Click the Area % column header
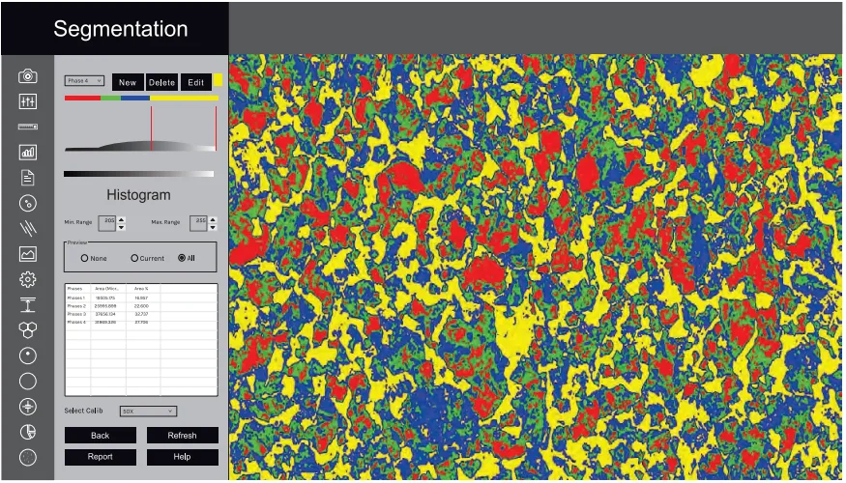This screenshot has width=846, height=483. tap(142, 289)
